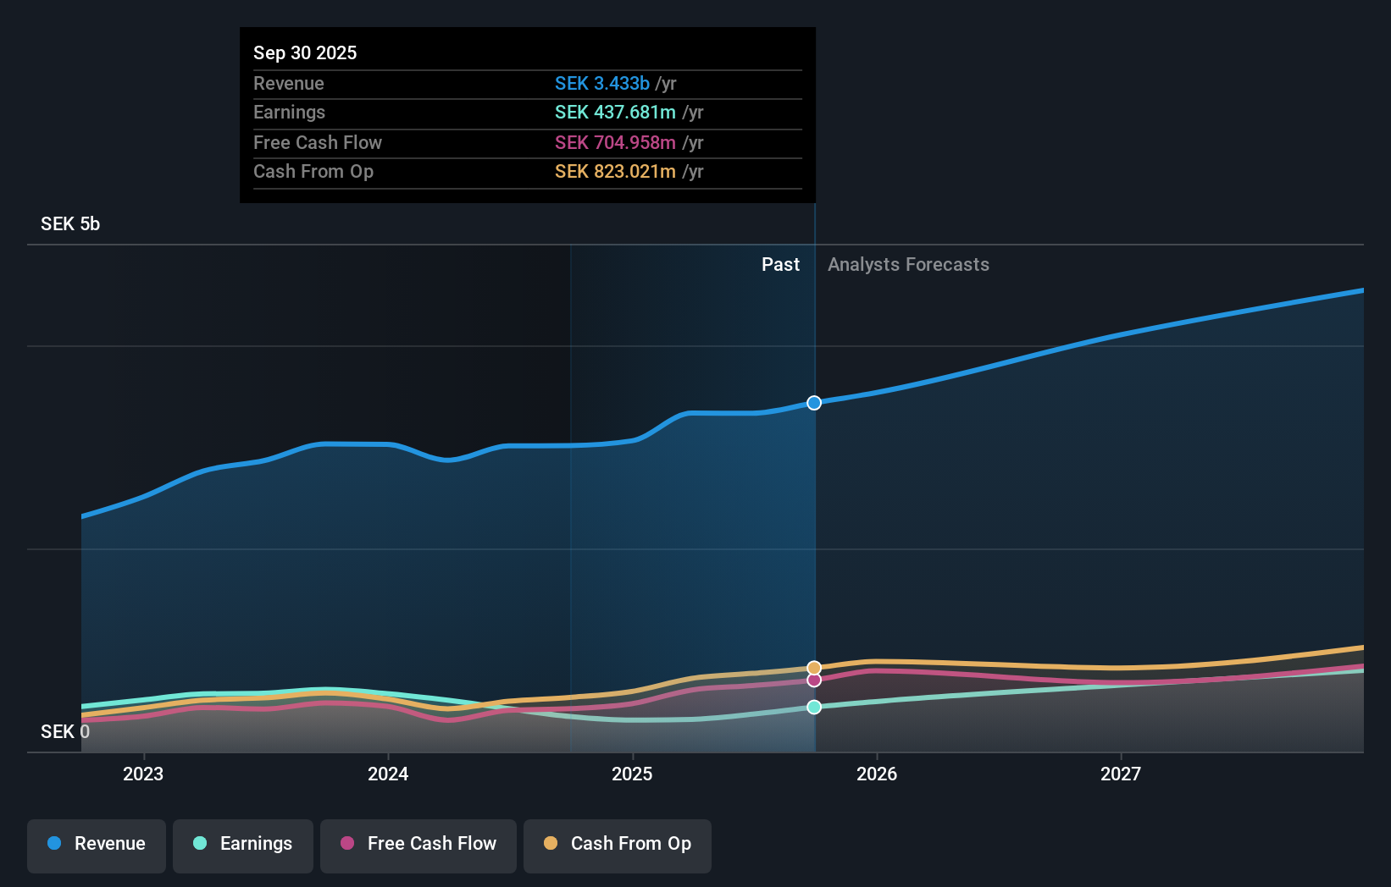Select the pink Free Cash Flow marker
Image resolution: width=1391 pixels, height=887 pixels.
coord(813,680)
